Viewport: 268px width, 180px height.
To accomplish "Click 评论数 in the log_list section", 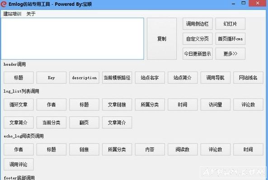I will (x=248, y=105).
